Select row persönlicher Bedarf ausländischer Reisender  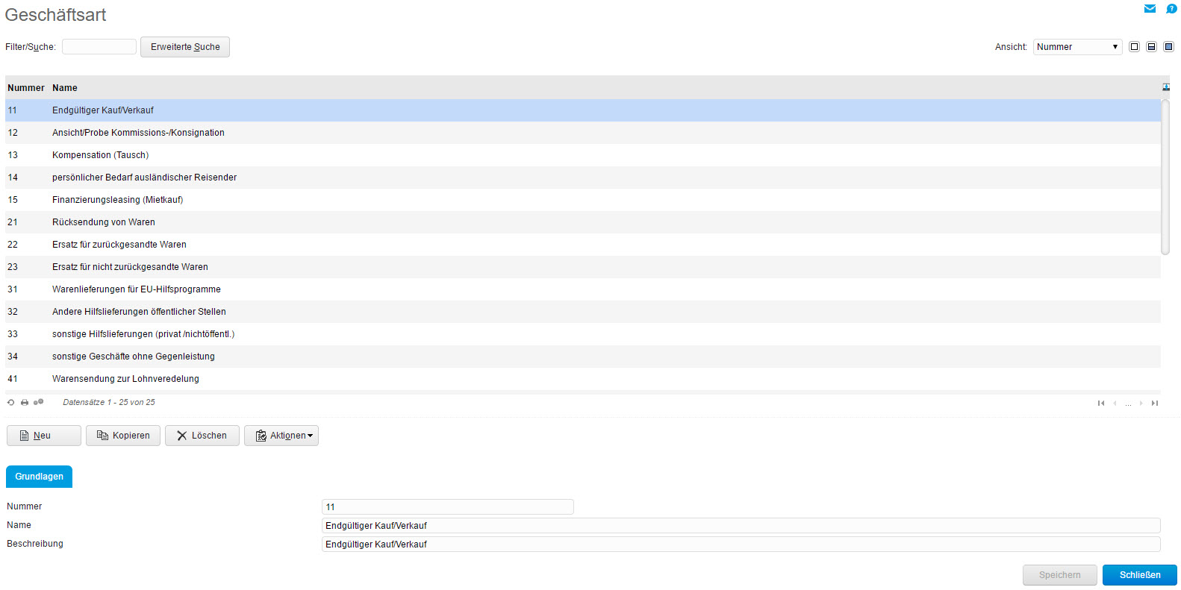click(x=583, y=178)
